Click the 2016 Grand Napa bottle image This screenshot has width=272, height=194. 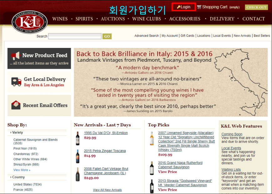(x=152, y=168)
